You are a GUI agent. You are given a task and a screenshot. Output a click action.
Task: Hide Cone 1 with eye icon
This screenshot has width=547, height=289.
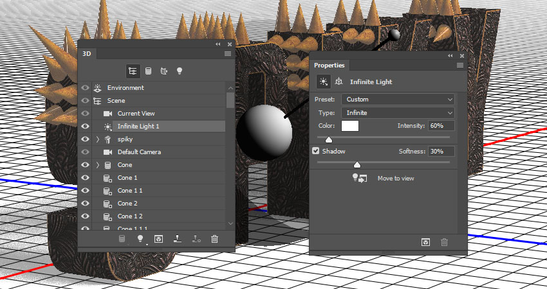click(x=85, y=178)
